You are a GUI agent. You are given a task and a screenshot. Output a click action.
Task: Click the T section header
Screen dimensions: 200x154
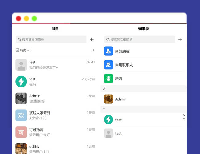point(143,109)
